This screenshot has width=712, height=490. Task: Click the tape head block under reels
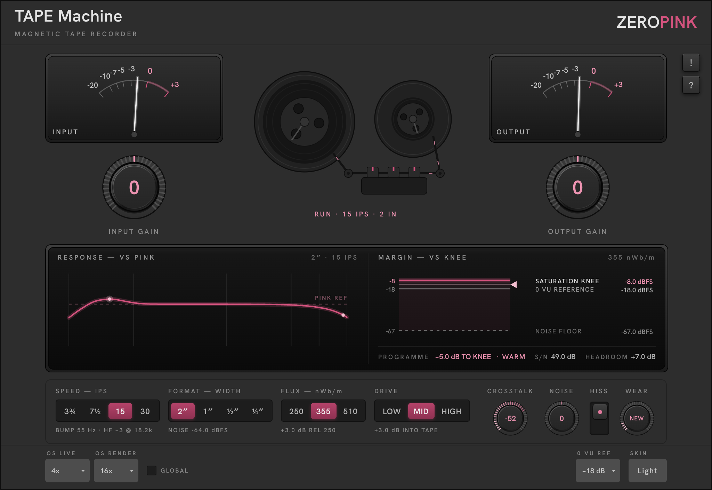click(x=394, y=186)
